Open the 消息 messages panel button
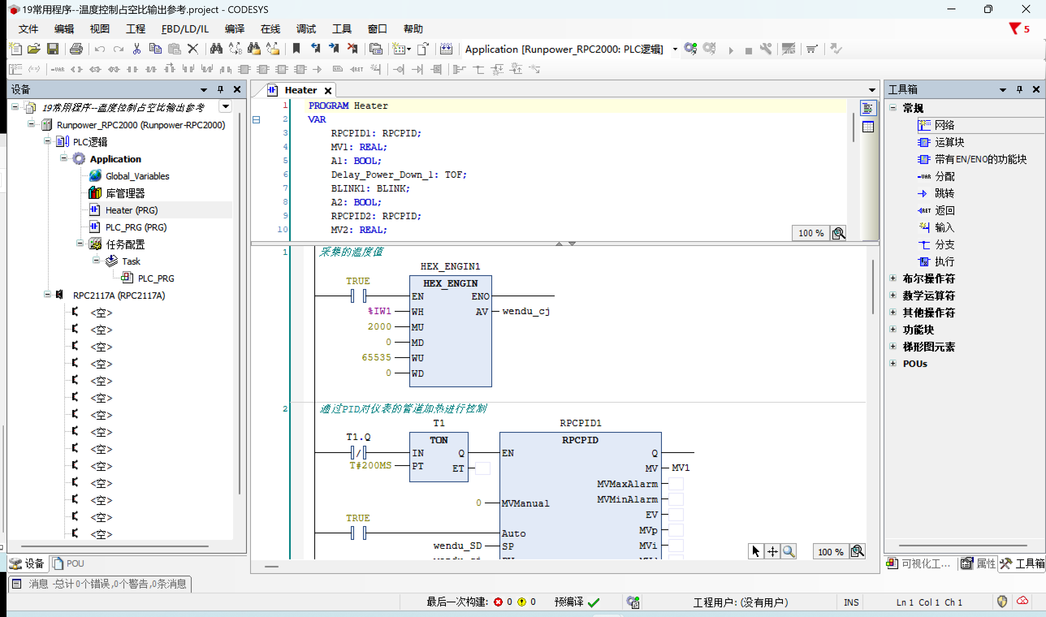This screenshot has width=1046, height=617. [x=100, y=584]
